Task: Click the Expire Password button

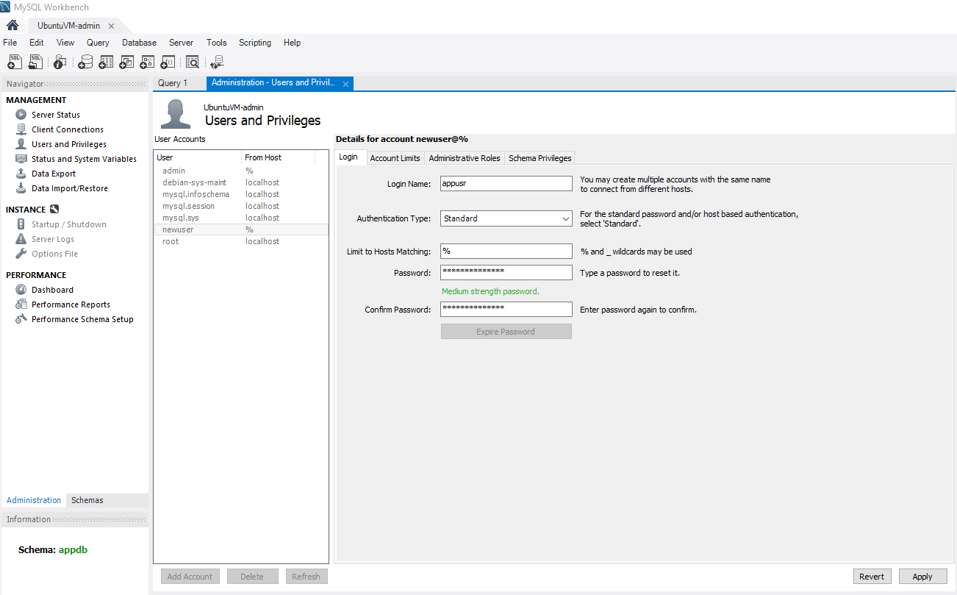Action: [506, 332]
